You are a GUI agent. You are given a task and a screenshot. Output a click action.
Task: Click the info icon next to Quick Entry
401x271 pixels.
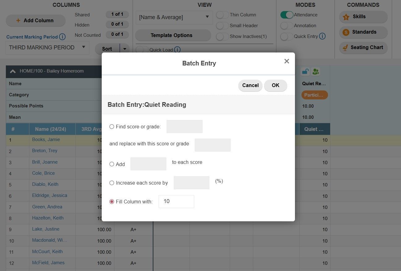pyautogui.click(x=322, y=36)
